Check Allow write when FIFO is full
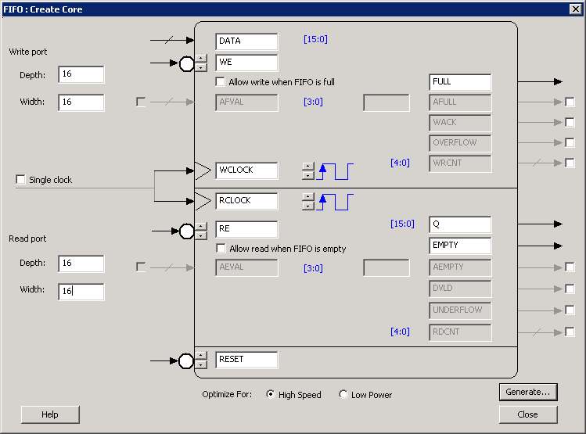 (220, 82)
